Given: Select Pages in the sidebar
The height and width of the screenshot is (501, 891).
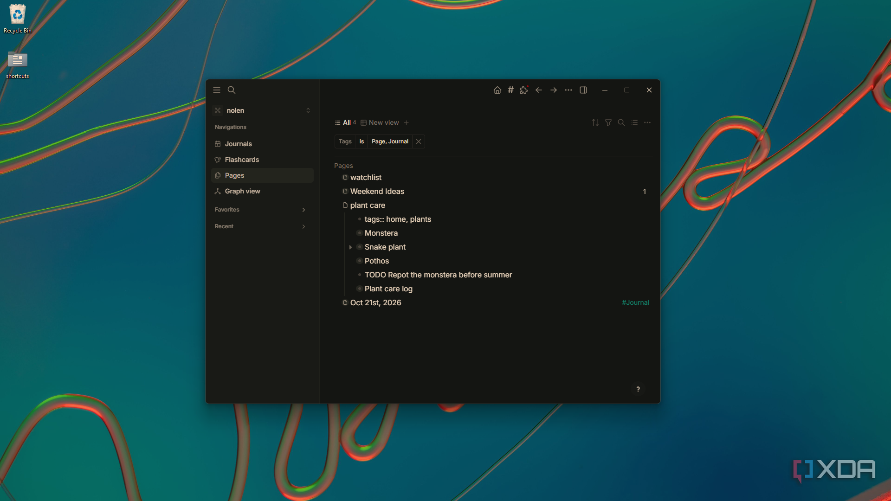Looking at the screenshot, I should (263, 175).
